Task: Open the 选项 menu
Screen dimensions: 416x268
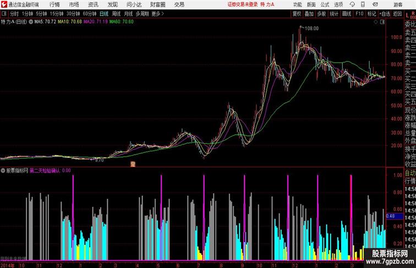Action: pyautogui.click(x=338, y=4)
